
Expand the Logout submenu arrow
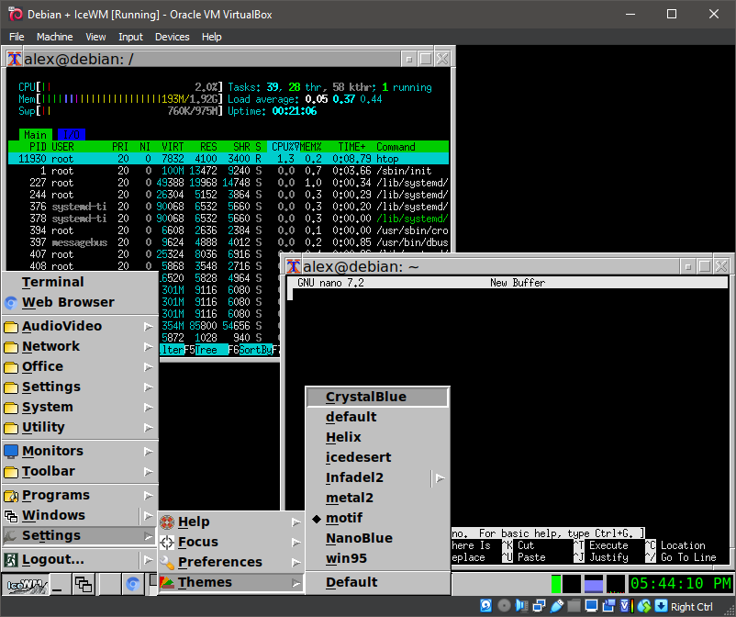point(148,559)
